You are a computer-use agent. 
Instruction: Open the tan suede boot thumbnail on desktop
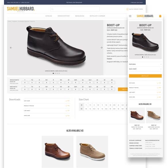pos(92,152)
